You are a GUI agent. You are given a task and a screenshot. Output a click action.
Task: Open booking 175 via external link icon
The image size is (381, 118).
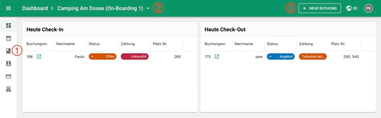click(217, 57)
